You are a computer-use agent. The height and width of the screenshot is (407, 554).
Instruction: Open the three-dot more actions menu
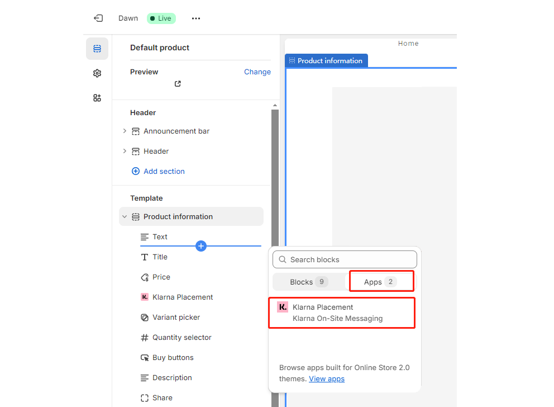tap(195, 18)
